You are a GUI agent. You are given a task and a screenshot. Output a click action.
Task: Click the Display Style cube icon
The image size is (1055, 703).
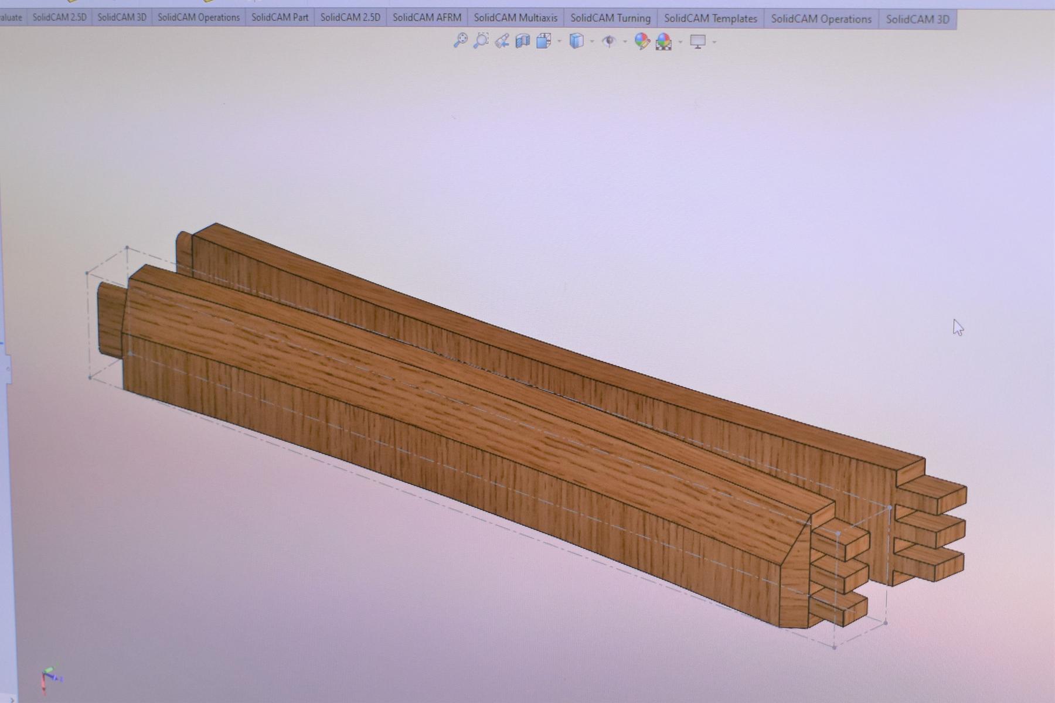click(x=577, y=40)
